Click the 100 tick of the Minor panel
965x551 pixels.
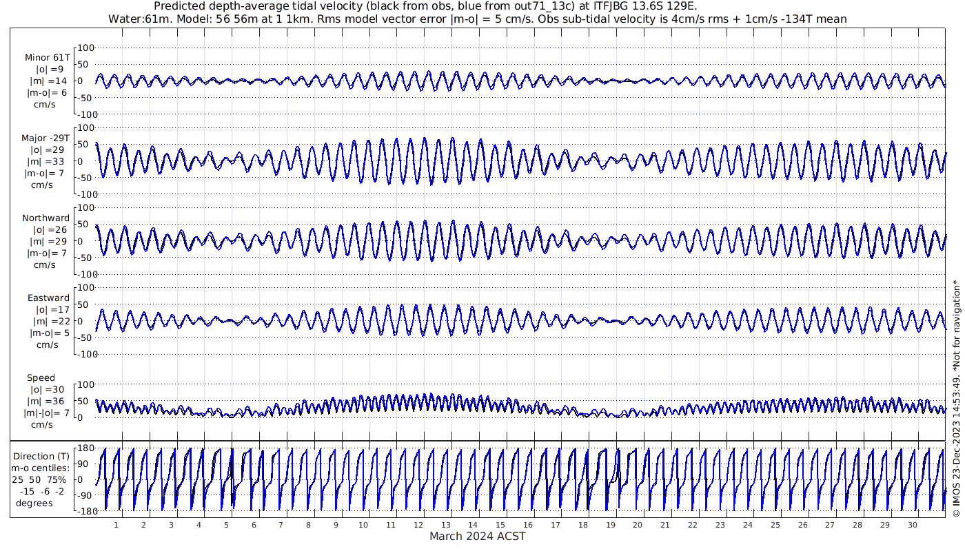pyautogui.click(x=85, y=48)
